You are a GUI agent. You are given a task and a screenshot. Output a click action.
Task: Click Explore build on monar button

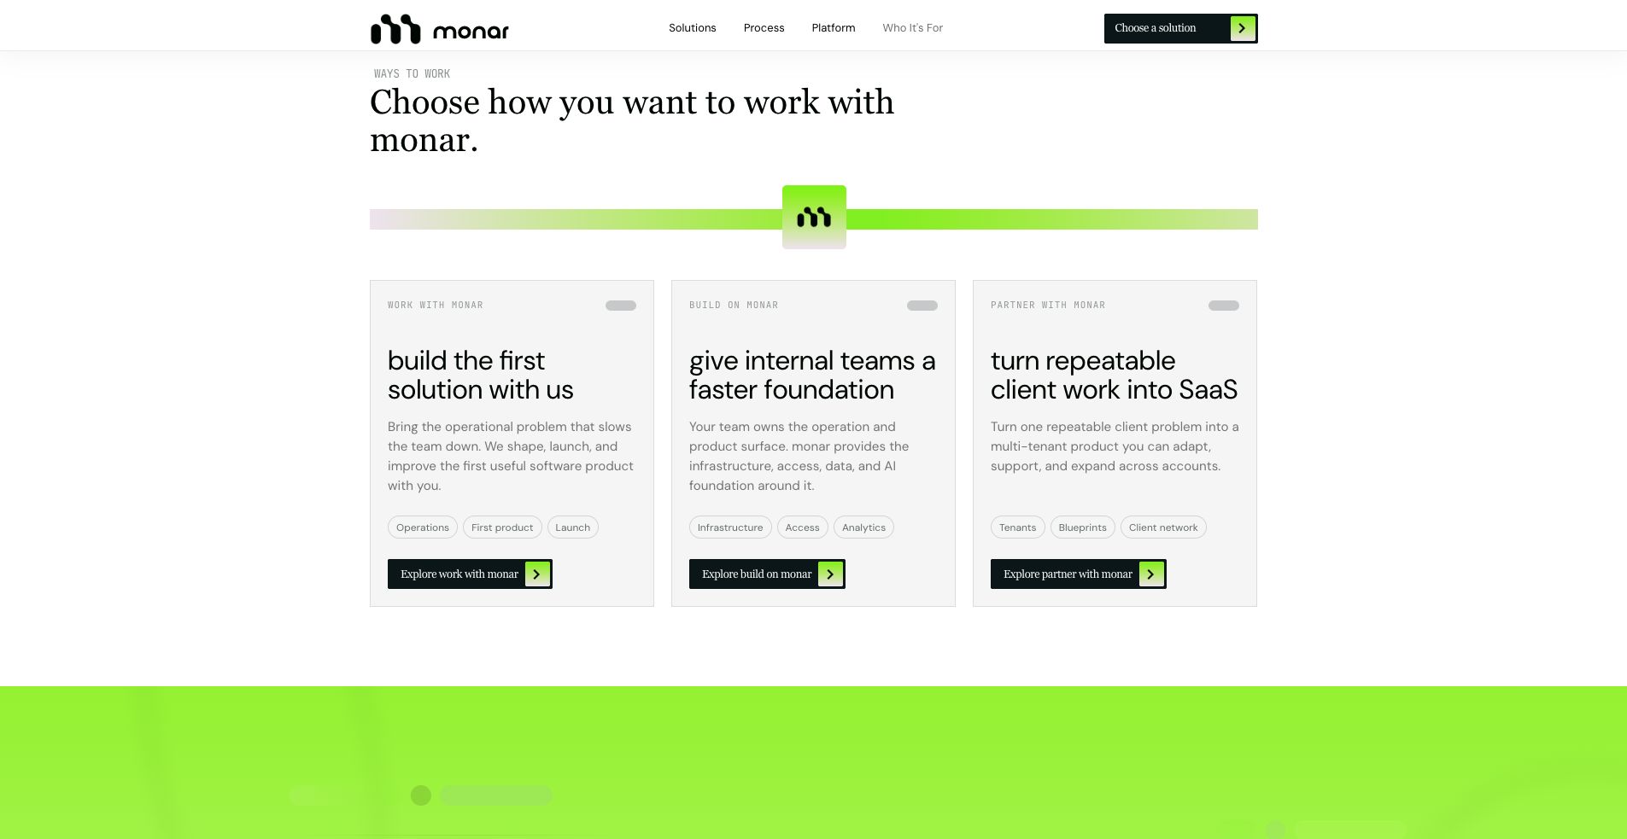(767, 574)
